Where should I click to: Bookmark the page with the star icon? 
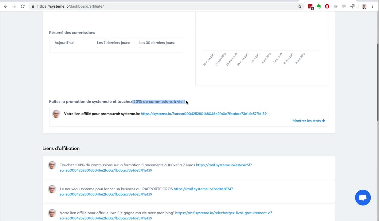click(x=300, y=6)
